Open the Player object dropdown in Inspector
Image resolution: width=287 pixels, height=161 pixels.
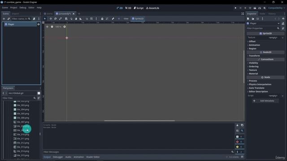(263, 23)
